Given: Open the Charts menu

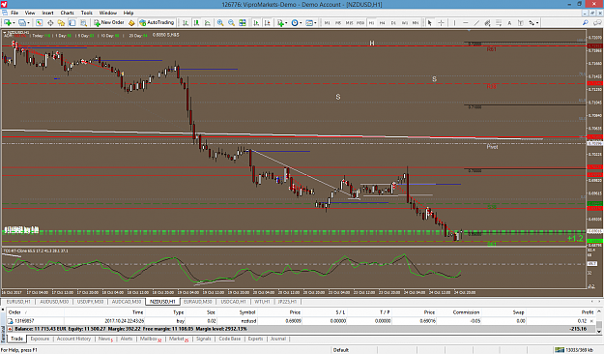Looking at the screenshot, I should coord(67,13).
